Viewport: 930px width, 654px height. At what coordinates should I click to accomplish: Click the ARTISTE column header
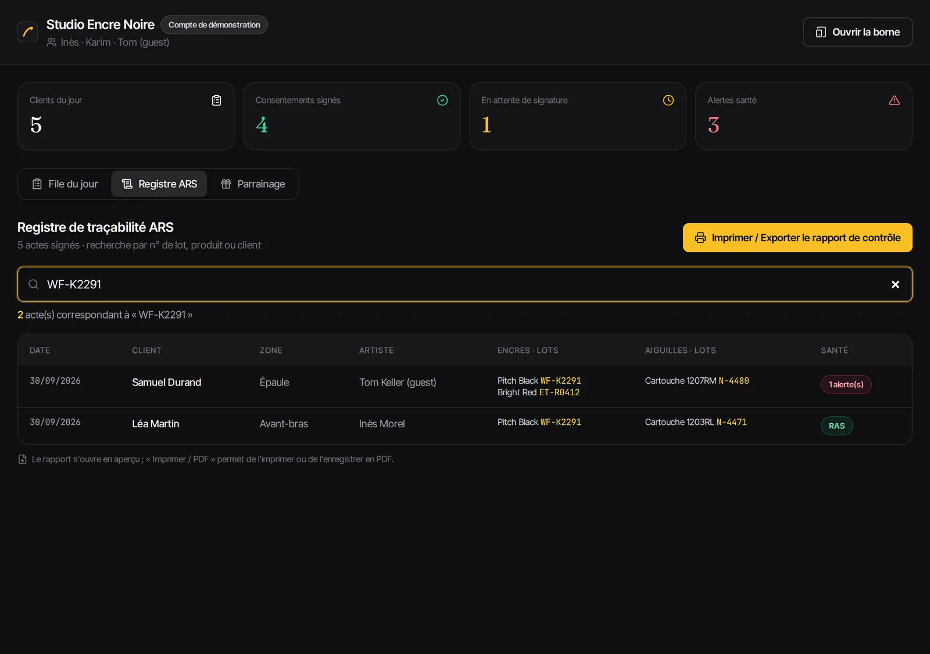click(x=376, y=351)
